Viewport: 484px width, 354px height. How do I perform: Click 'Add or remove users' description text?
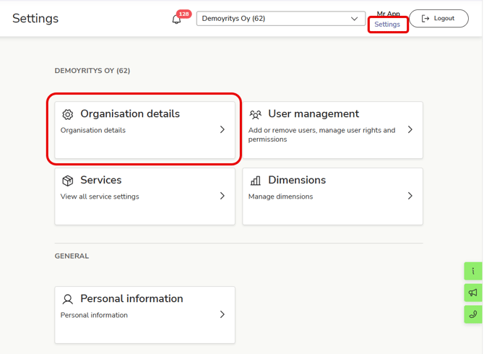click(321, 135)
